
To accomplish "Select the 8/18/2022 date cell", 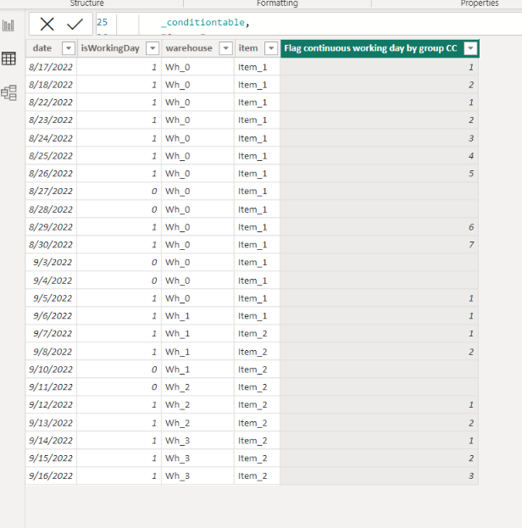I will (51, 85).
